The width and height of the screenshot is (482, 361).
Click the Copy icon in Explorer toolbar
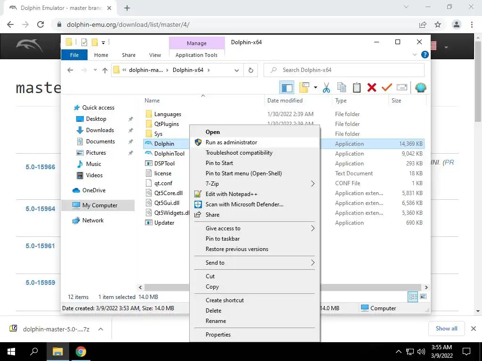tap(342, 88)
